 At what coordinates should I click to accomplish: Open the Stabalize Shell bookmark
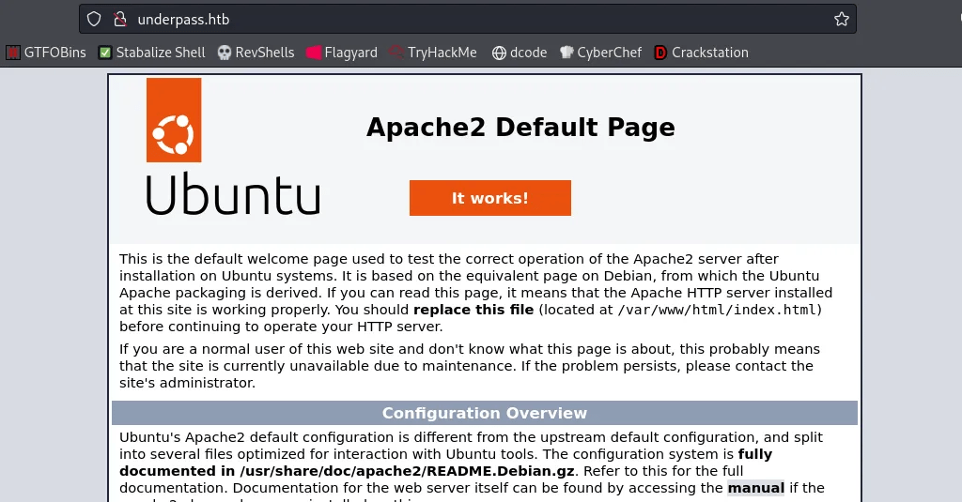(152, 53)
